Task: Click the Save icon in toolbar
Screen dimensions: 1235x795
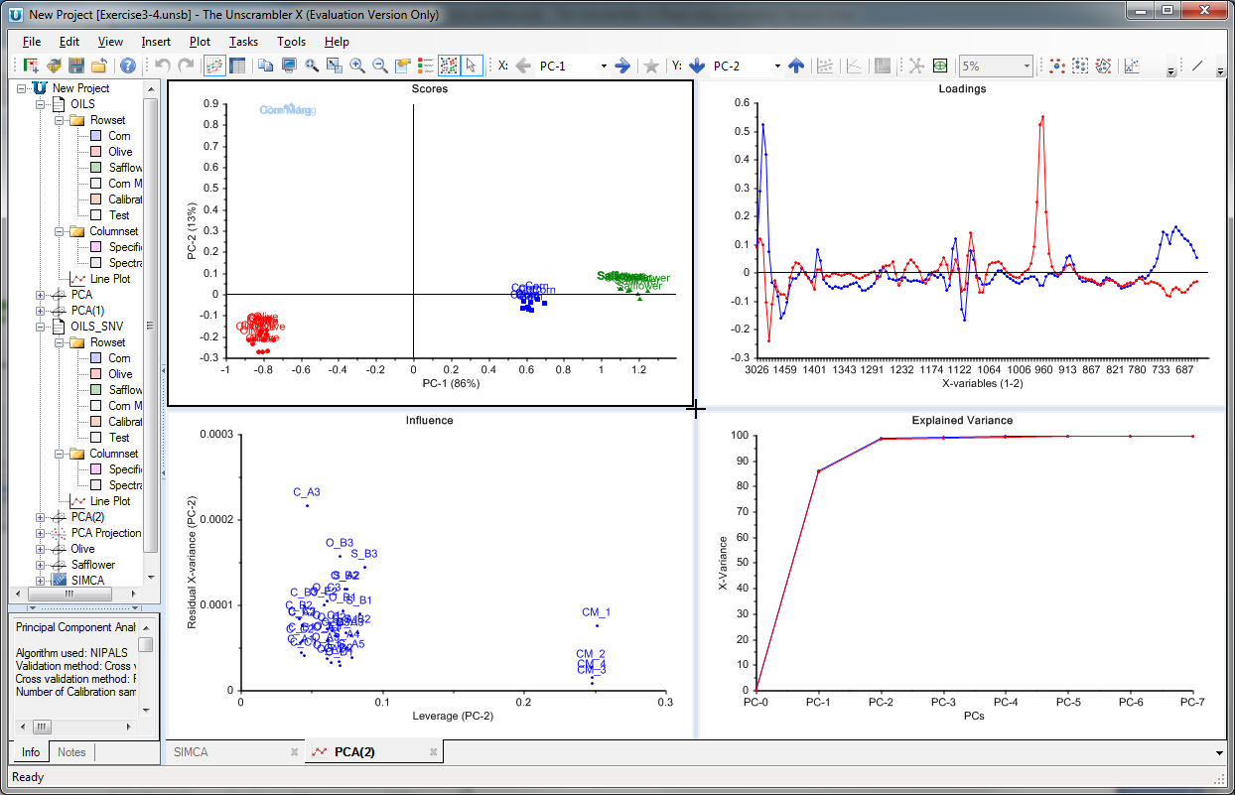Action: (76, 66)
